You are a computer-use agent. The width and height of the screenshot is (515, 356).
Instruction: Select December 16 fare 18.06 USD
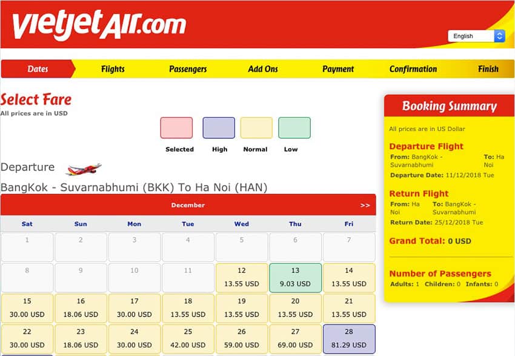(x=81, y=308)
